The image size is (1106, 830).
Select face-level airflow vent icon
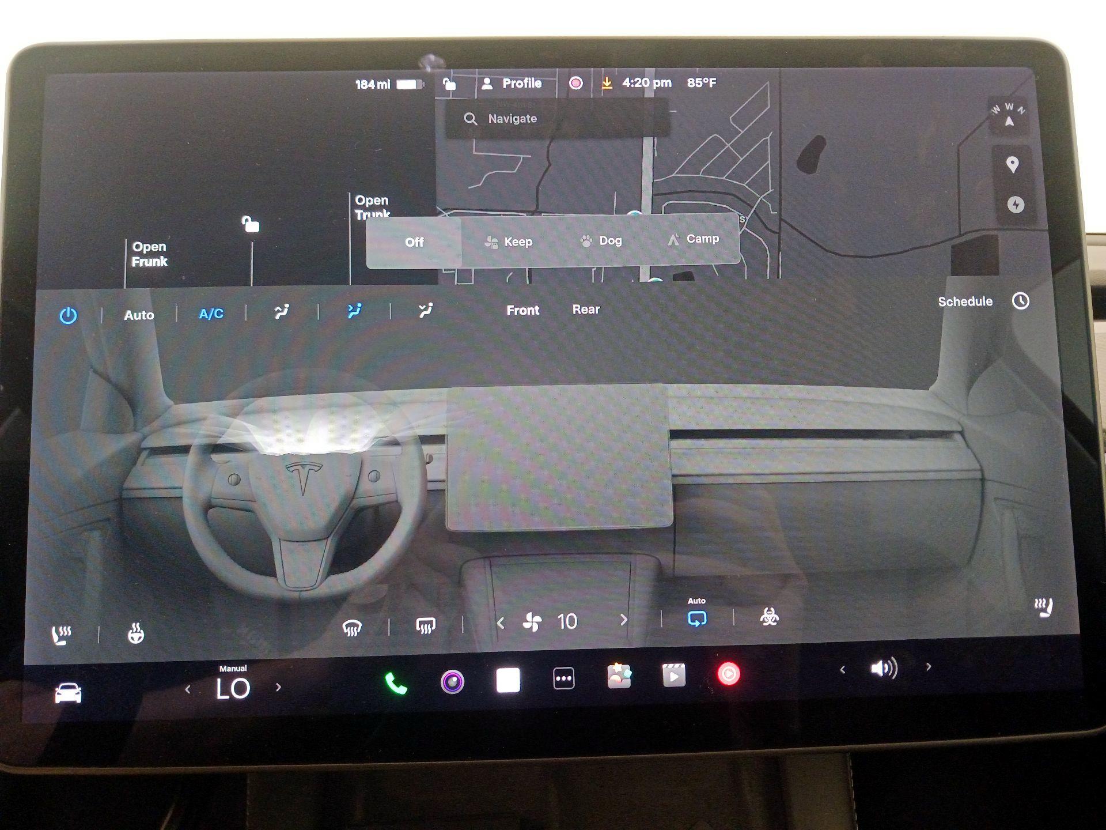click(x=282, y=312)
